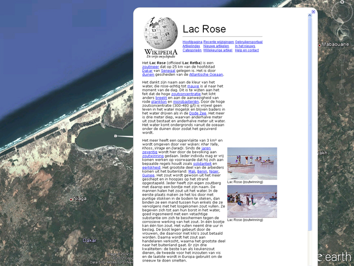This screenshot has height=266, width=354.
Task: Open the In het nieuws link
Action: click(245, 46)
